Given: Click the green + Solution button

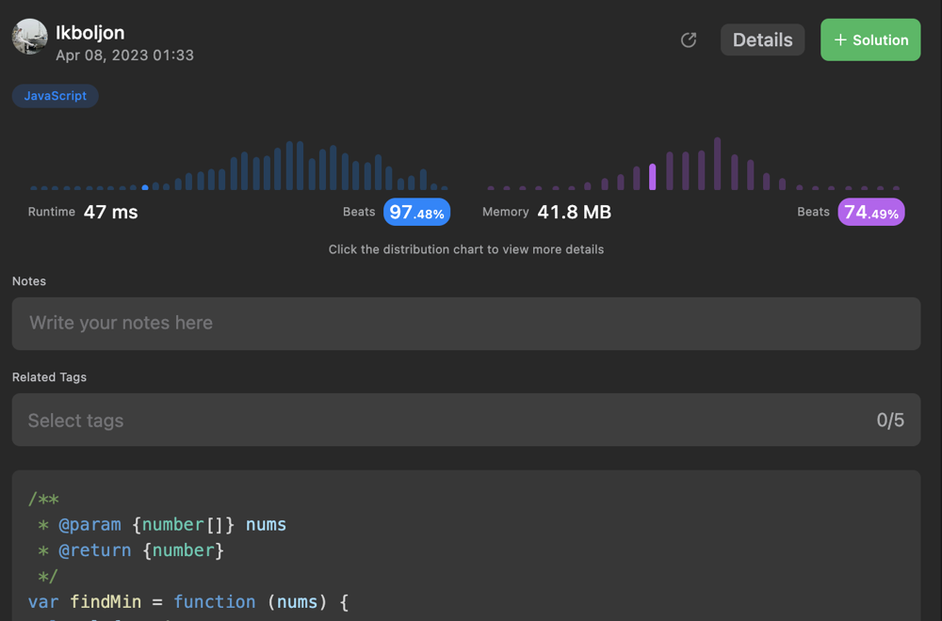Looking at the screenshot, I should (870, 40).
